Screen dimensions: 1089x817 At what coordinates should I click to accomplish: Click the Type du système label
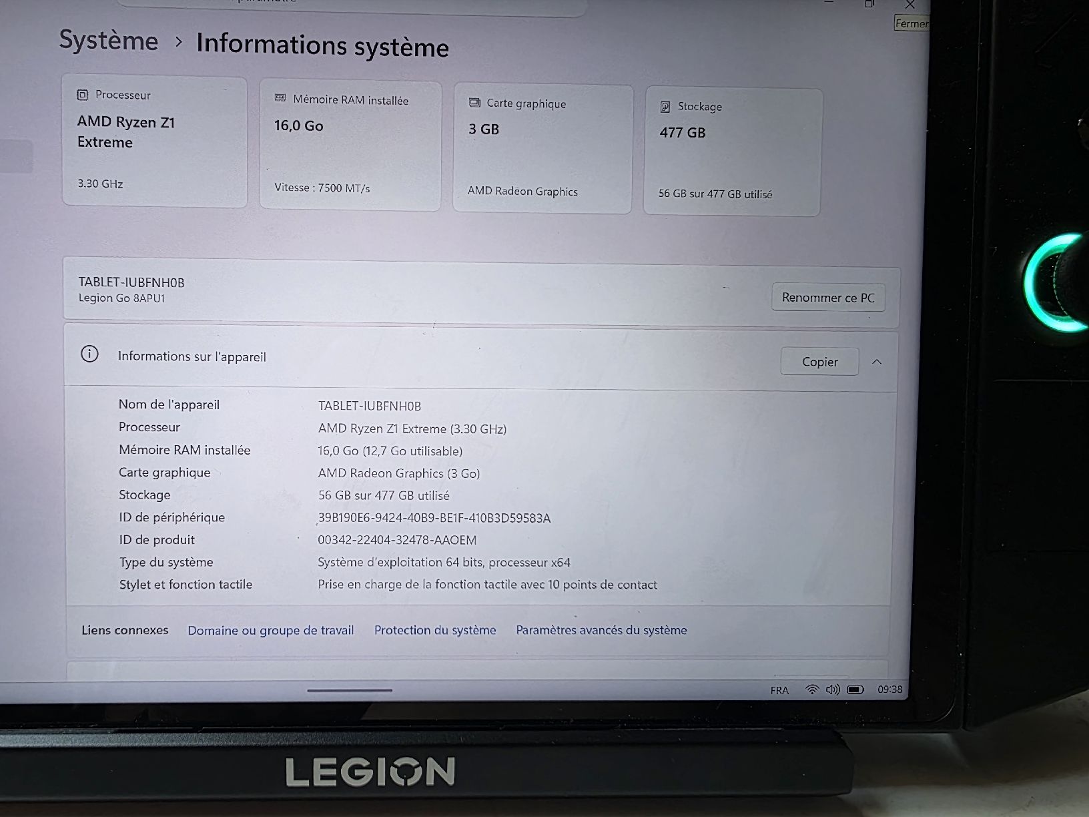coord(166,562)
